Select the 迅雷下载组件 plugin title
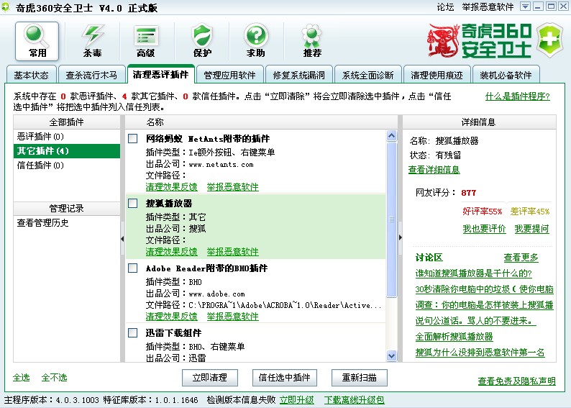571x408 pixels. 174,332
